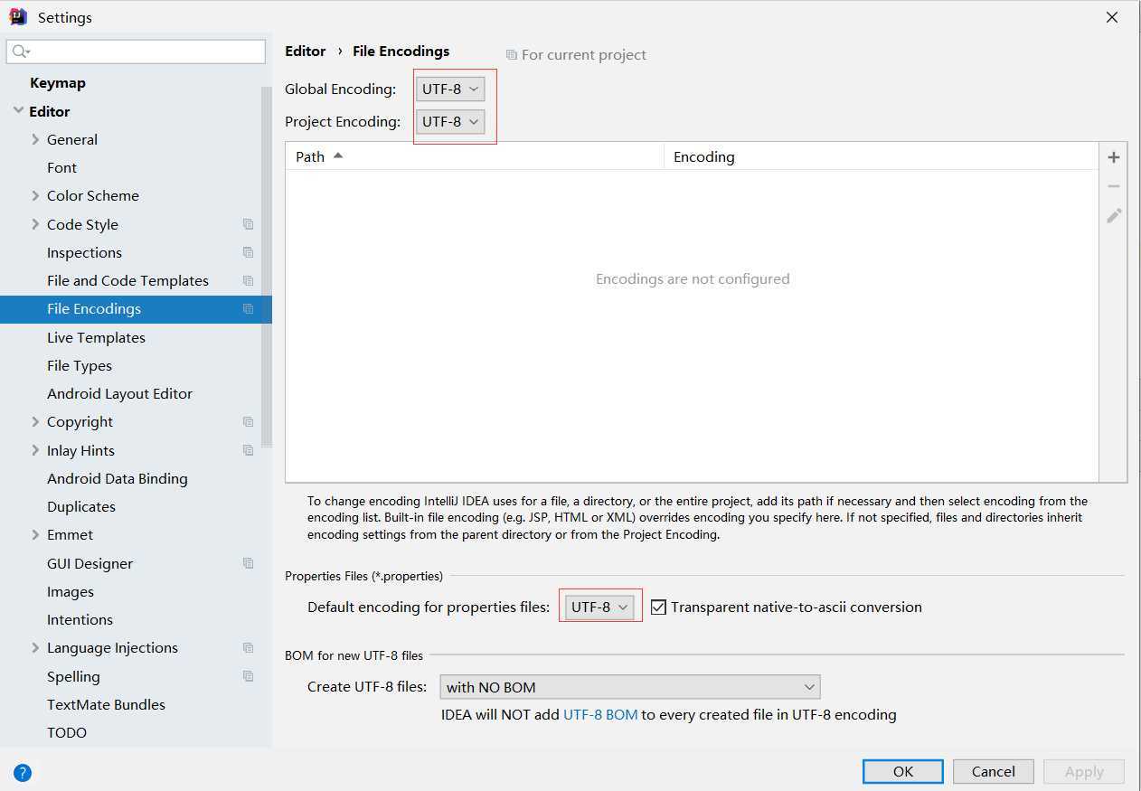Click project-level icon beside Inlay Hints
This screenshot has height=791, width=1141.
(x=248, y=450)
